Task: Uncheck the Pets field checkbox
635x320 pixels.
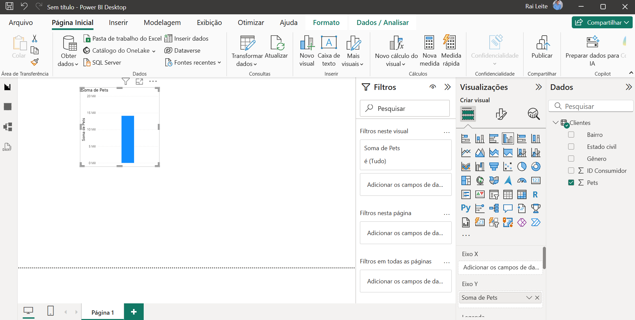Action: point(571,182)
